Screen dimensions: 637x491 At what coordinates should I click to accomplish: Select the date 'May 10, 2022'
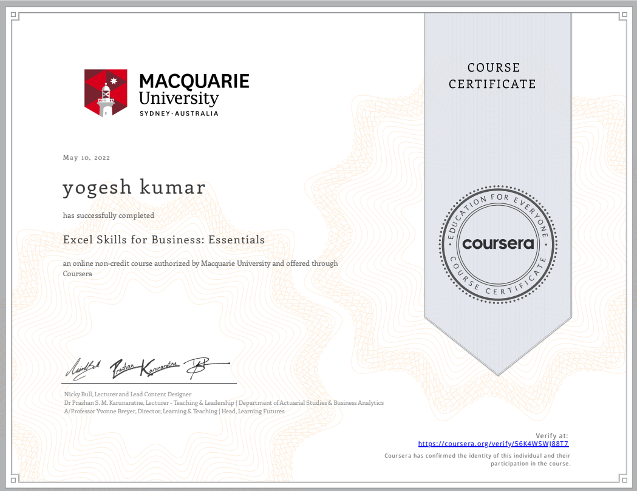click(86, 157)
